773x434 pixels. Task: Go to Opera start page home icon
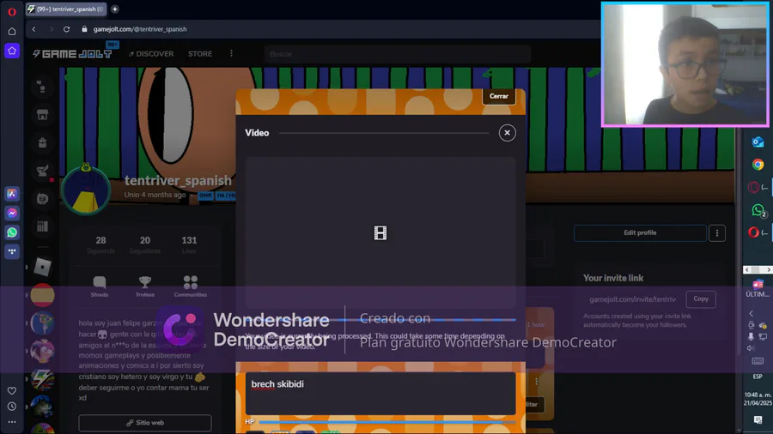pos(12,32)
